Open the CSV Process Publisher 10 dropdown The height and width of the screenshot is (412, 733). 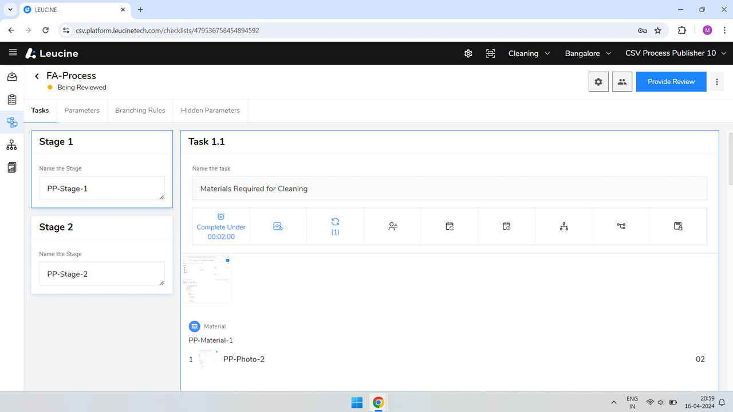(x=676, y=53)
